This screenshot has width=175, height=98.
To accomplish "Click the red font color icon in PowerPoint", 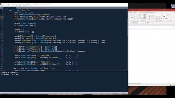I will click(x=150, y=19).
